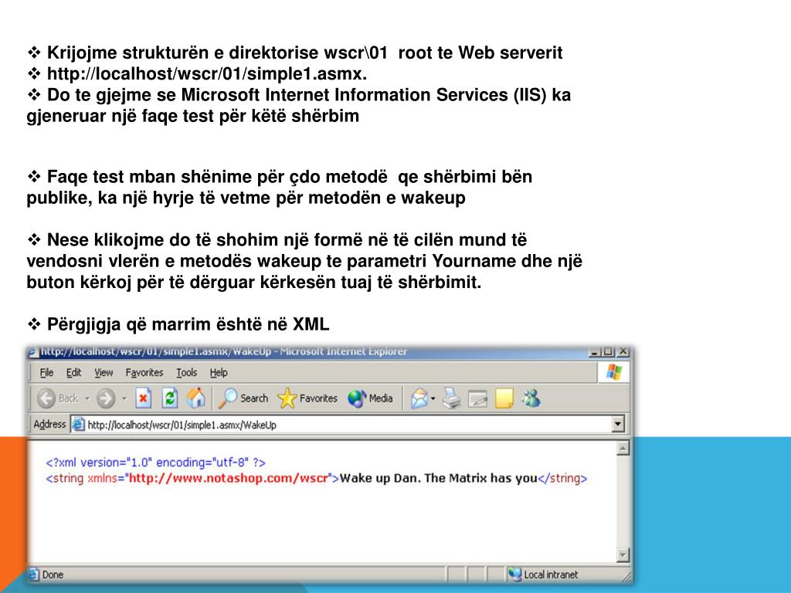This screenshot has width=791, height=593.
Task: Click the text 'Wake up Dan. The Matrix has you'
Action: point(439,478)
